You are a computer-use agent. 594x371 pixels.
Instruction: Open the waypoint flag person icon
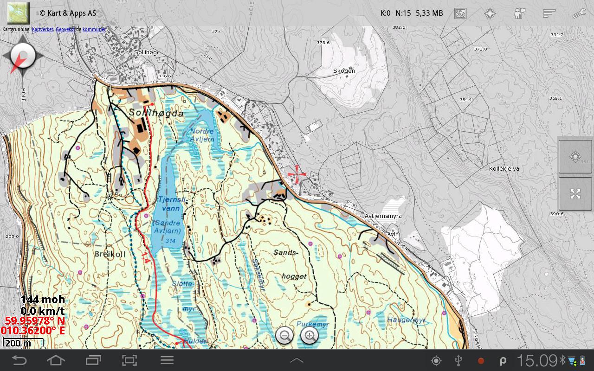pos(520,13)
